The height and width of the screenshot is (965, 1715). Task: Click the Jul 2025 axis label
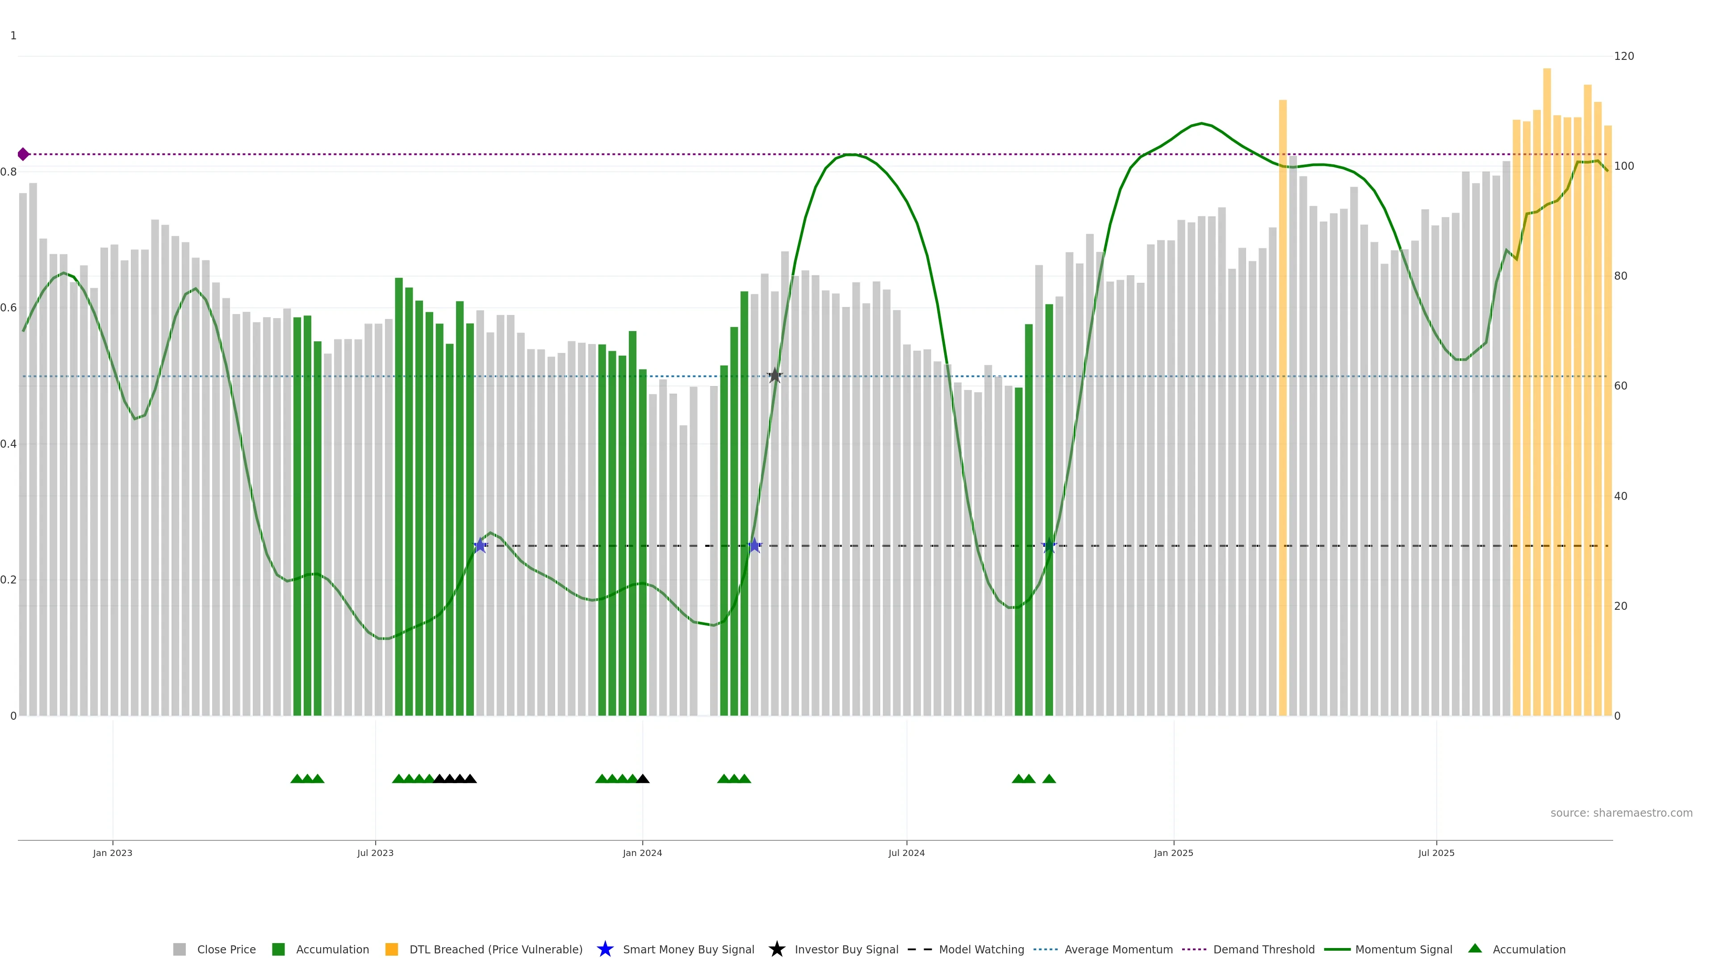point(1436,853)
